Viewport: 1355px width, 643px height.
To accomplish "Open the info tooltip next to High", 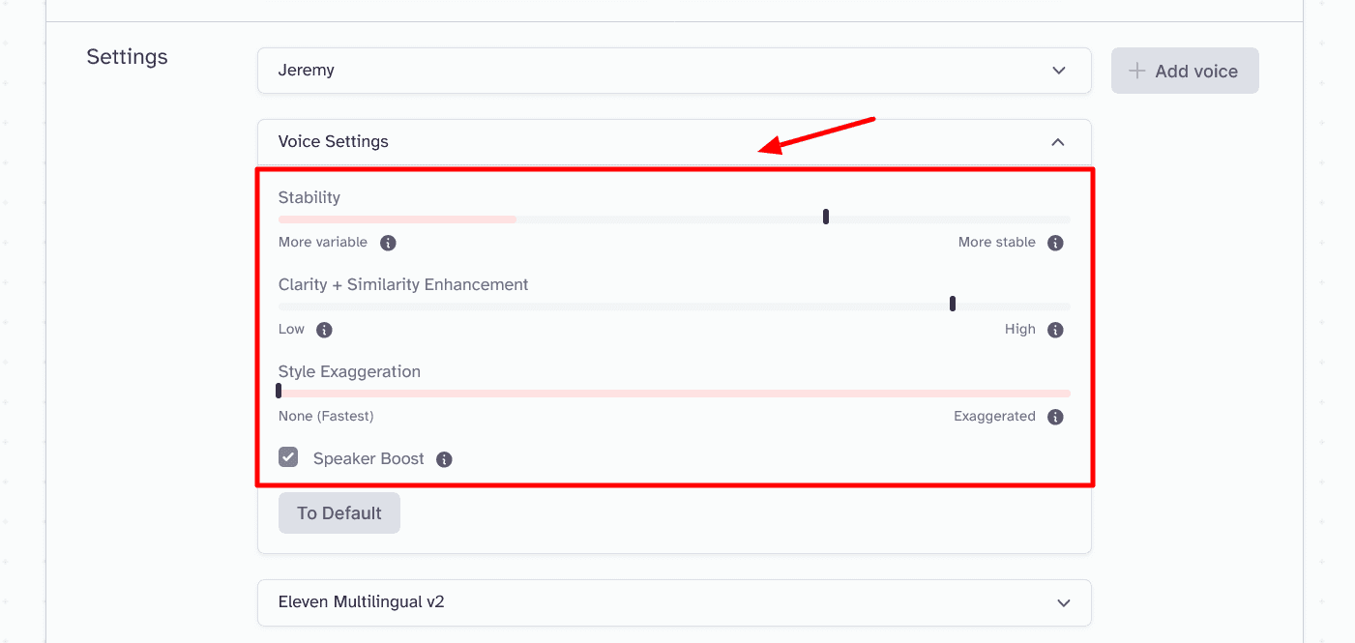I will 1055,330.
